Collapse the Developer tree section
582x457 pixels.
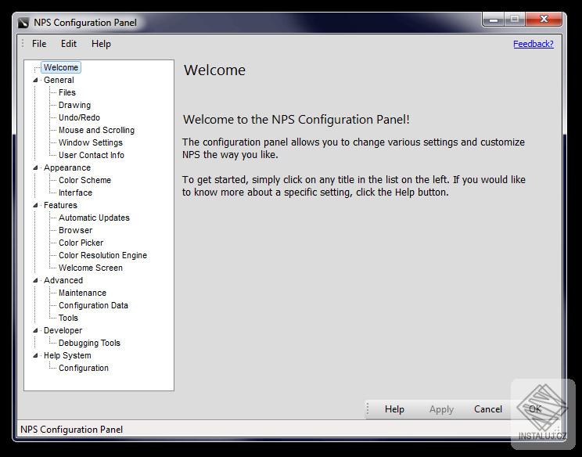[36, 330]
